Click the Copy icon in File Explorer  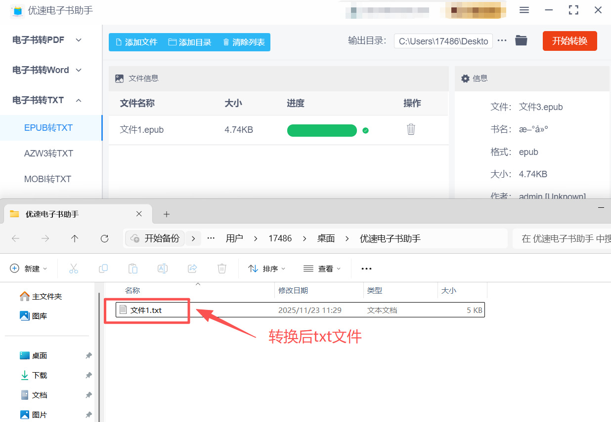103,269
